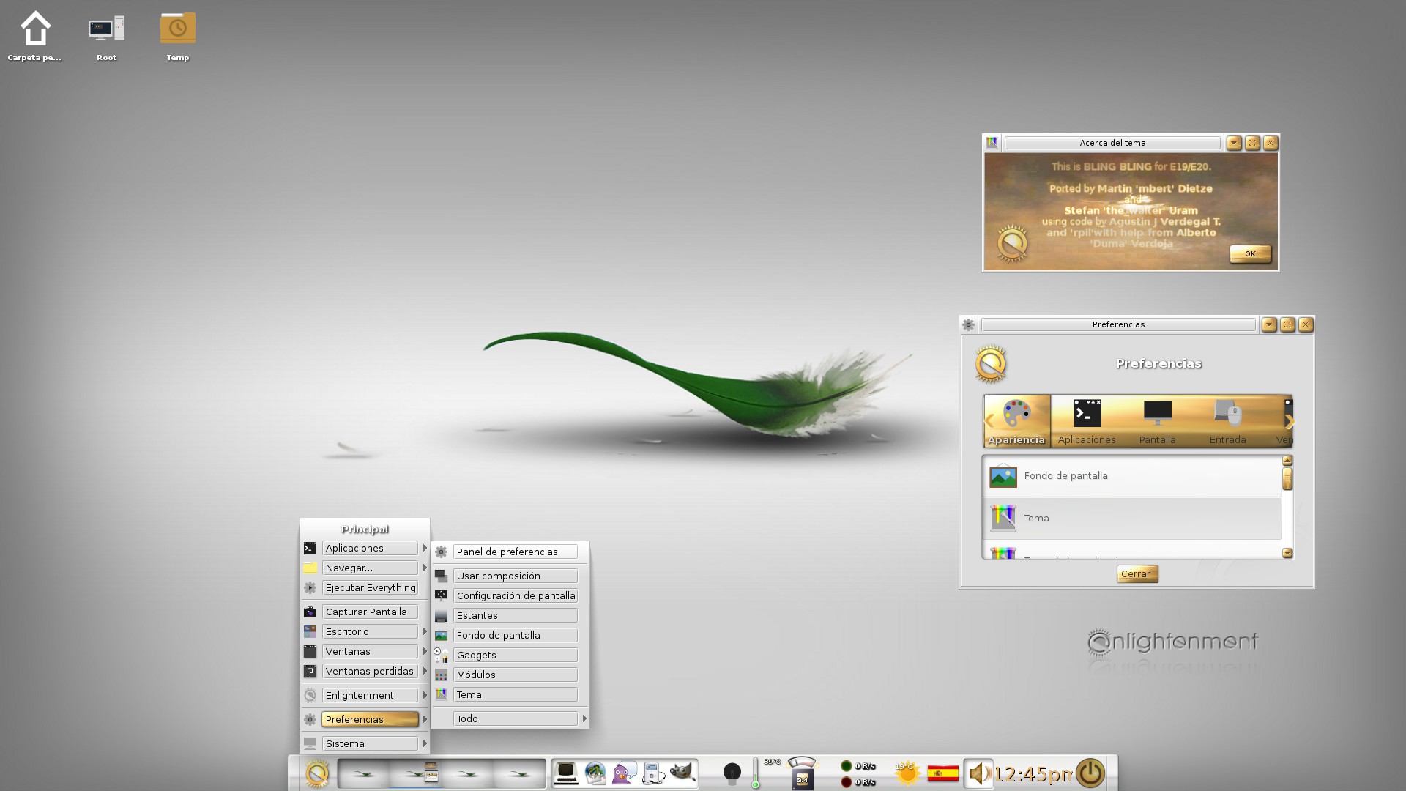Shade the Preferencias window with arrow button
The height and width of the screenshot is (791, 1406).
point(1269,324)
